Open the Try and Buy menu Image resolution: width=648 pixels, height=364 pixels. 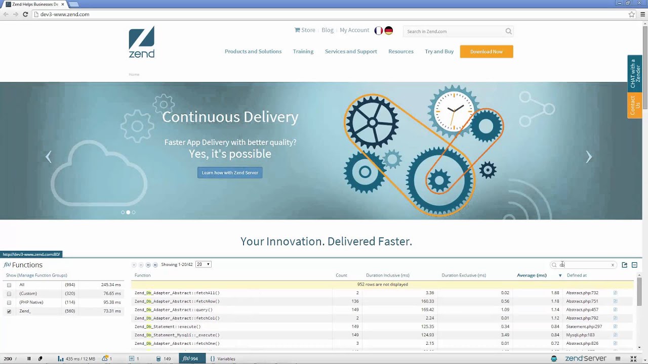click(439, 52)
